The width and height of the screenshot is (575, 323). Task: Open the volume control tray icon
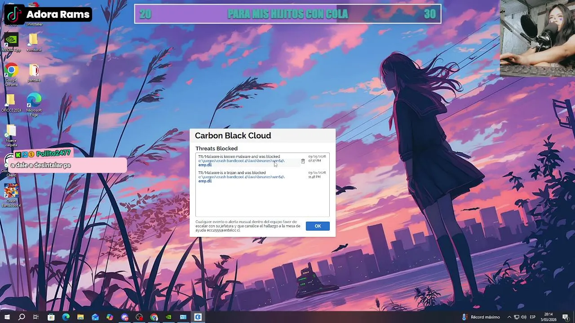pos(524,317)
